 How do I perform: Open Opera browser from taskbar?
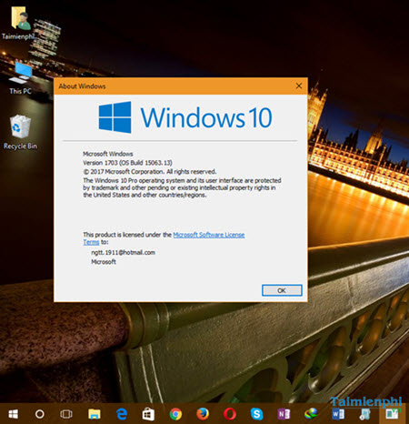(230, 414)
